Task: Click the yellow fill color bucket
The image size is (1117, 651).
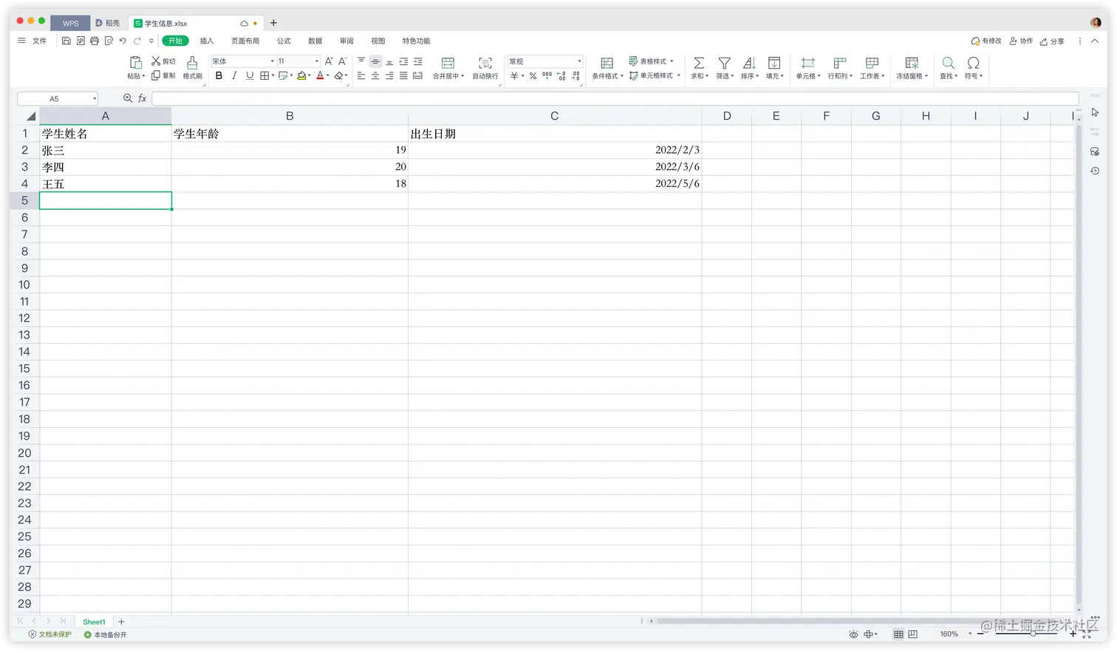Action: pyautogui.click(x=301, y=75)
